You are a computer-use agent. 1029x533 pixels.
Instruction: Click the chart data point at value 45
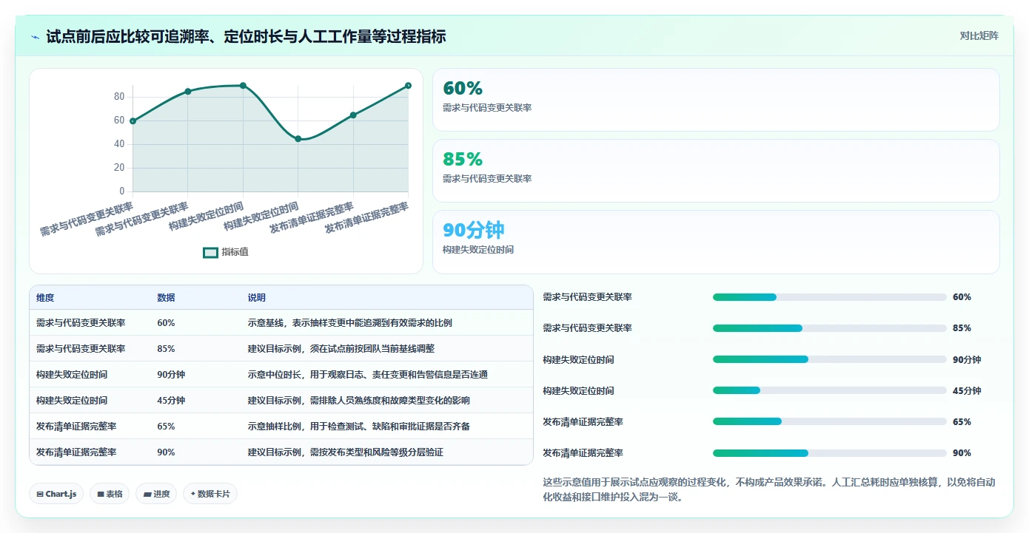tap(298, 138)
